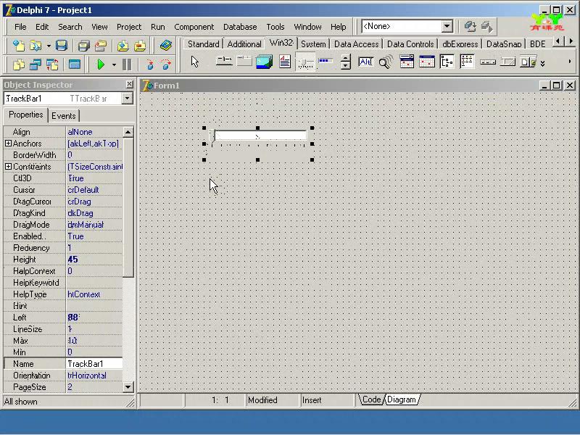This screenshot has width=580, height=435.
Task: Select the TTrackBar palette component
Action: tap(305, 62)
